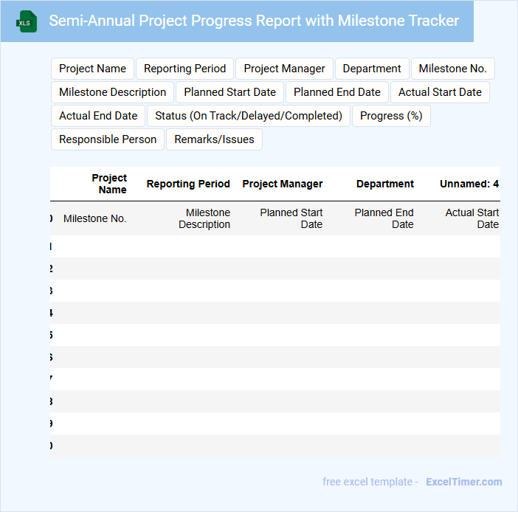Click the green XLS file icon
Viewport: 518px width, 512px height.
click(27, 21)
